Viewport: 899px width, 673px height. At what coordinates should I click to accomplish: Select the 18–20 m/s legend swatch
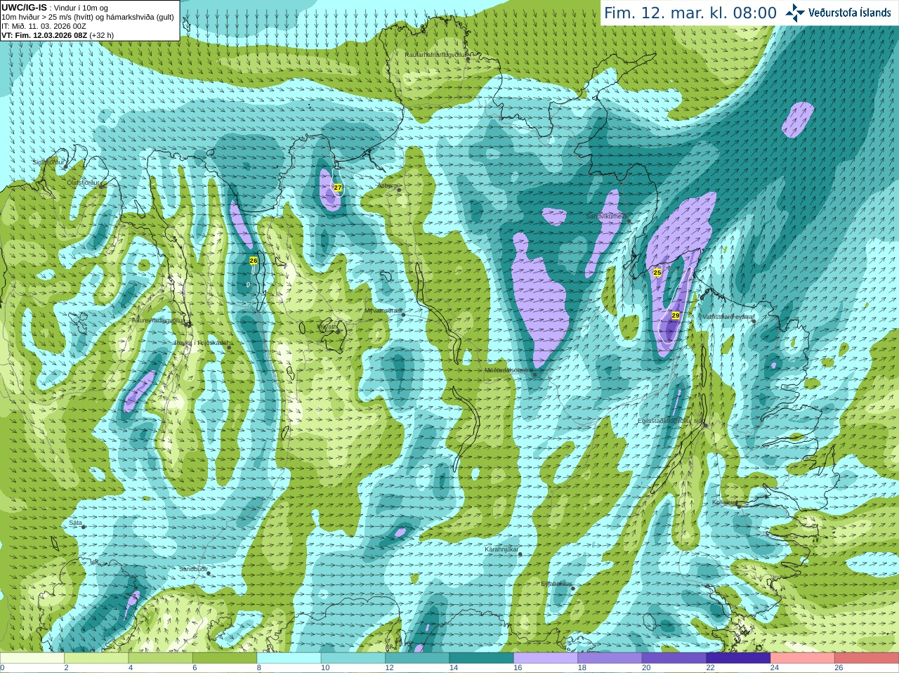click(610, 658)
